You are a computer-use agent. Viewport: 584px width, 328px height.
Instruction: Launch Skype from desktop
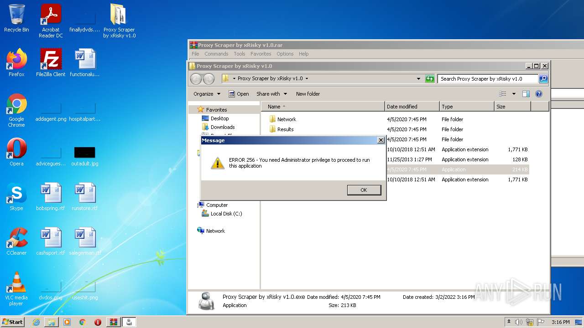(16, 197)
